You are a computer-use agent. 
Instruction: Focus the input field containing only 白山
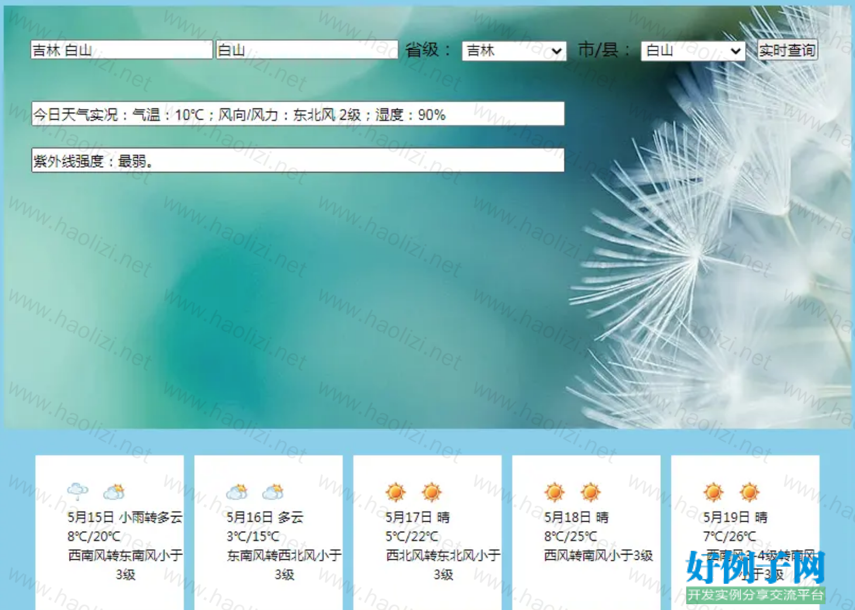[306, 50]
